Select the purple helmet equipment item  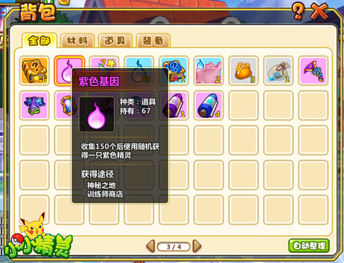pos(313,70)
